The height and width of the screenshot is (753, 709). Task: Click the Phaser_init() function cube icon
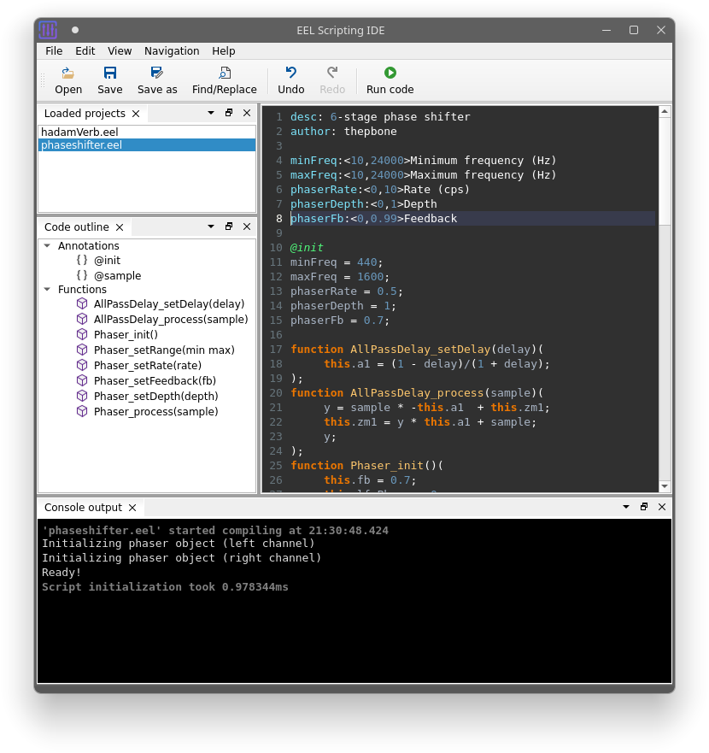[x=82, y=334]
